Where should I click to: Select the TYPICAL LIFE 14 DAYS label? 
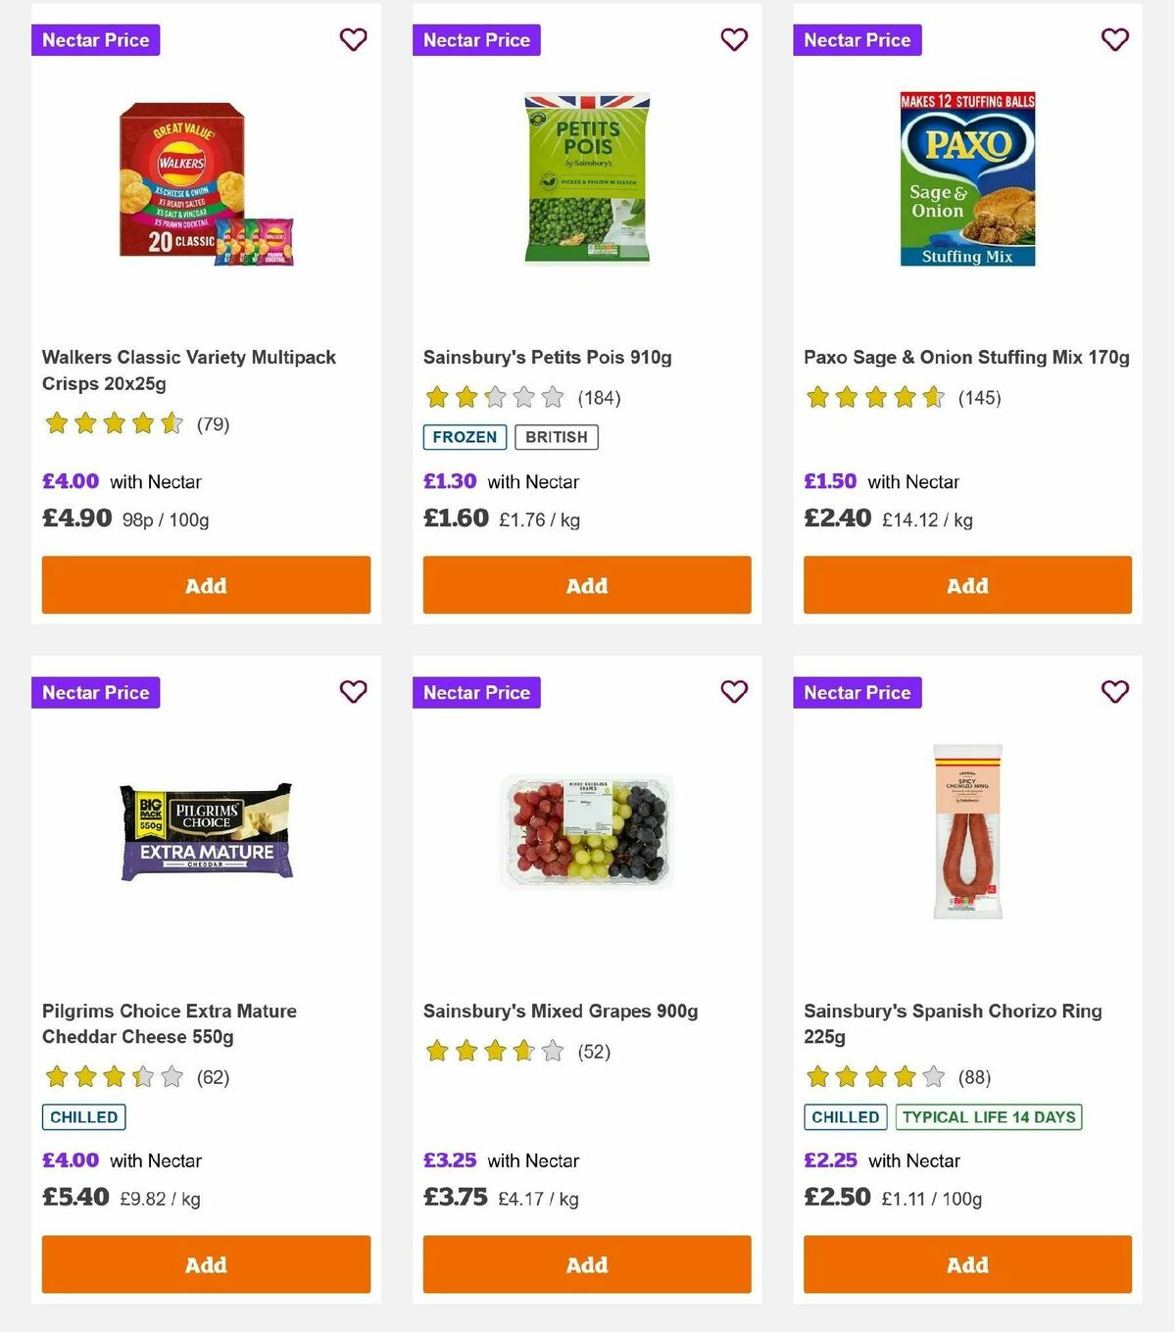(x=988, y=1116)
